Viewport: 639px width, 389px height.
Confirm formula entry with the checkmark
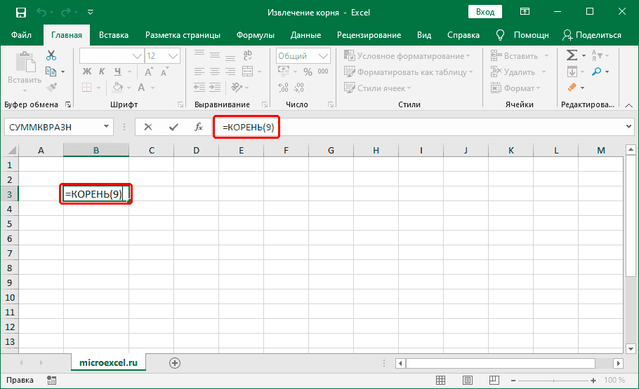pos(173,127)
